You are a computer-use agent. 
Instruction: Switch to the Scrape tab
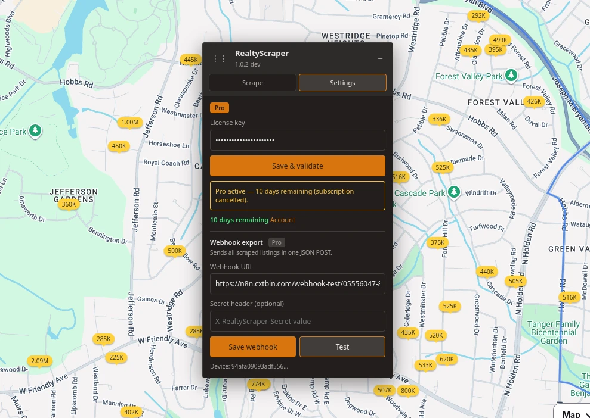point(252,83)
